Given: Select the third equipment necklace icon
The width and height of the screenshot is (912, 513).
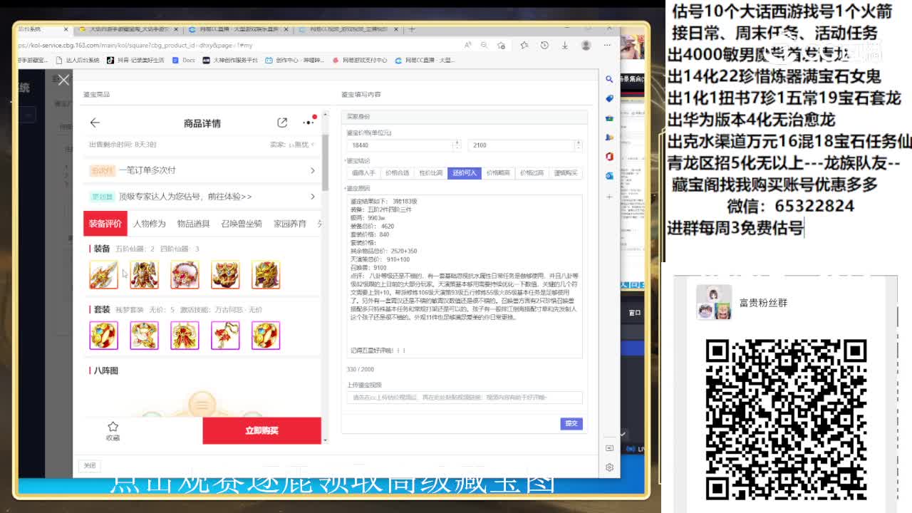Looking at the screenshot, I should coord(185,274).
